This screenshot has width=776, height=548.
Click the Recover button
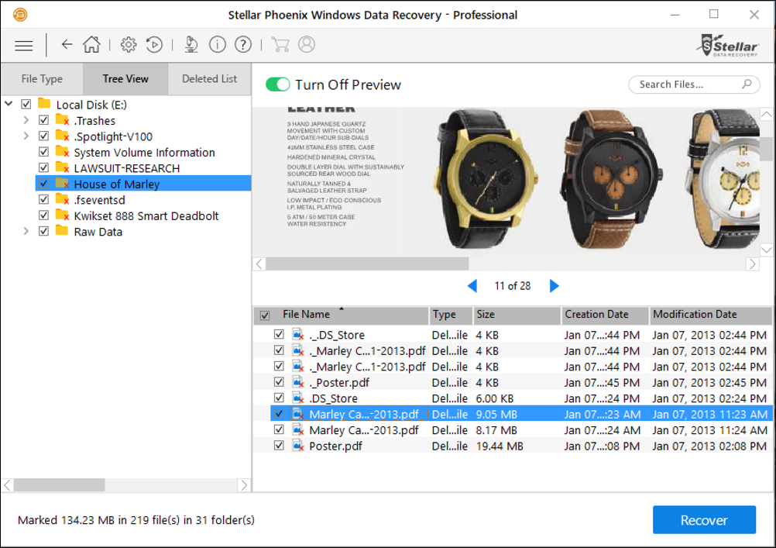704,520
